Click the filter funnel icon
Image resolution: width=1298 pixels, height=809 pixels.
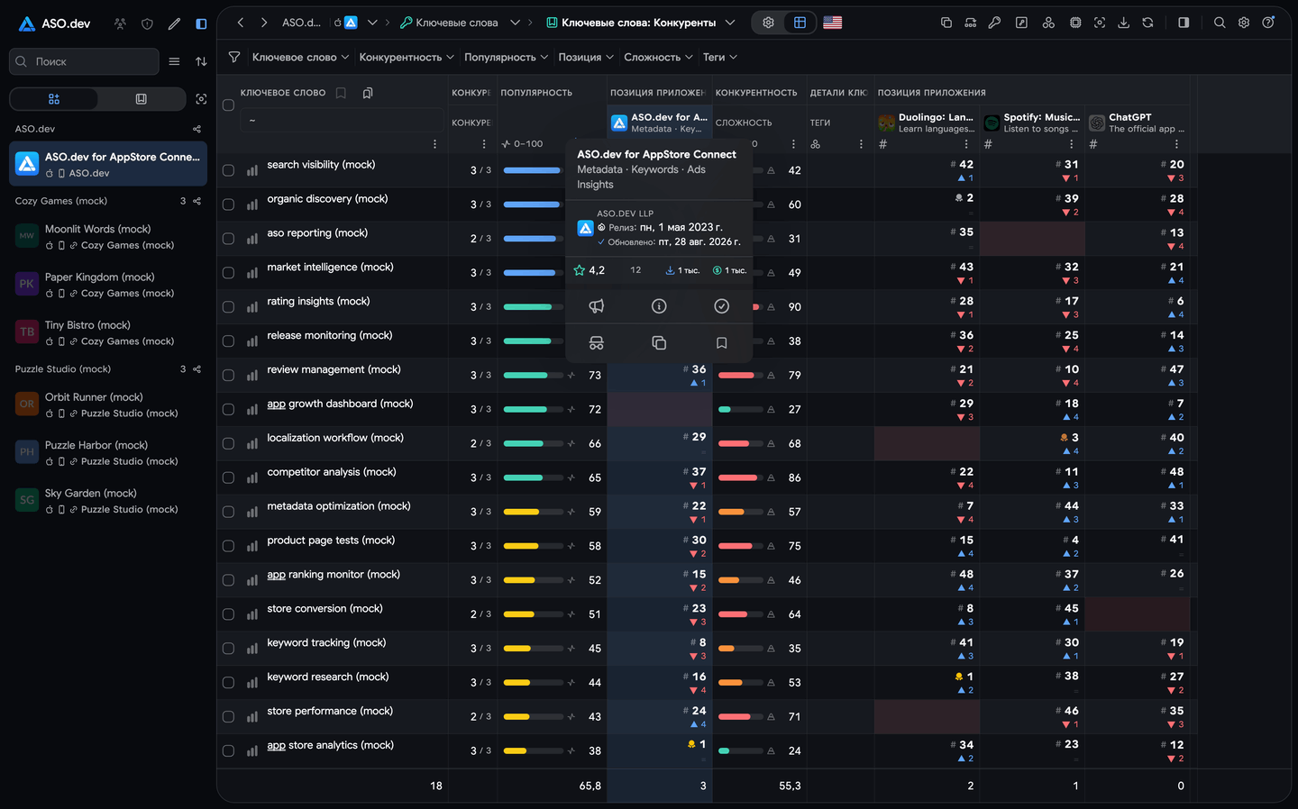(x=234, y=57)
